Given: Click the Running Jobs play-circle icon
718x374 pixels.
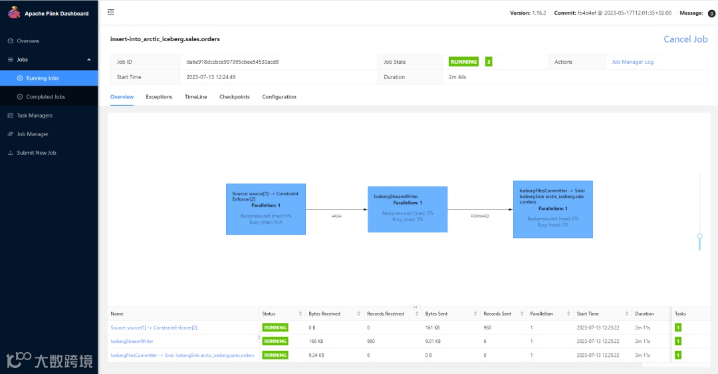Looking at the screenshot, I should click(x=20, y=78).
